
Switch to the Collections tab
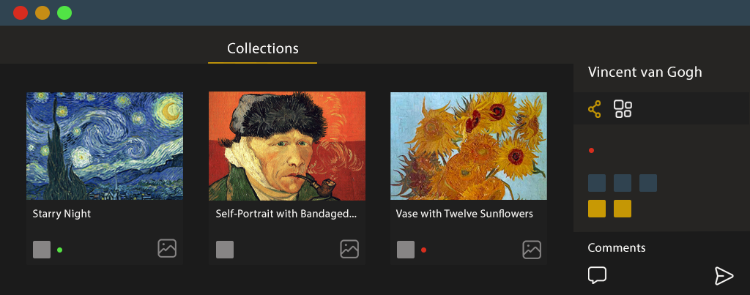coord(263,49)
